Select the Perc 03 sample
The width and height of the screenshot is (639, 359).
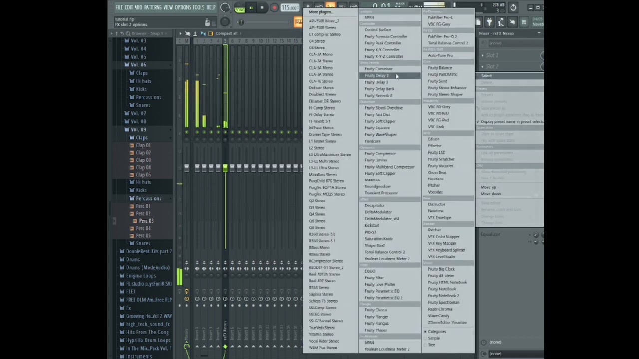146,221
